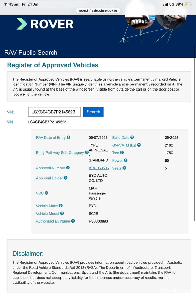196x299 pixels.
Task: Show help icon for GVM/ATM (kg)
Action: (x=139, y=145)
